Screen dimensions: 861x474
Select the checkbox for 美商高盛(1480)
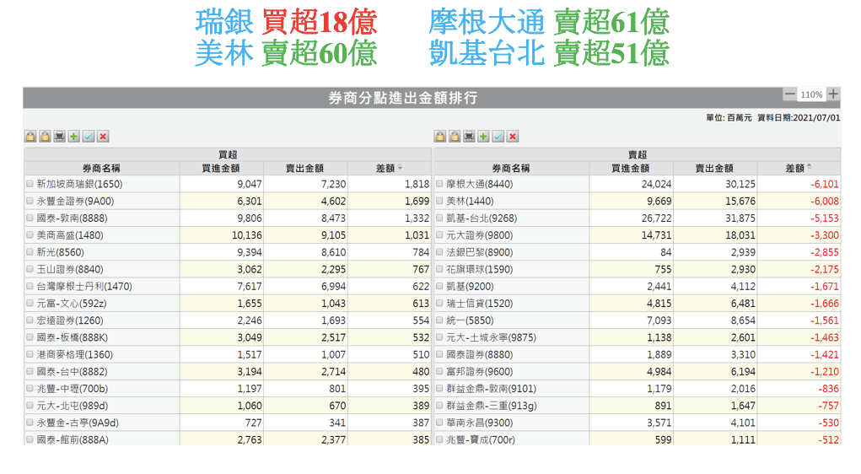(x=30, y=235)
